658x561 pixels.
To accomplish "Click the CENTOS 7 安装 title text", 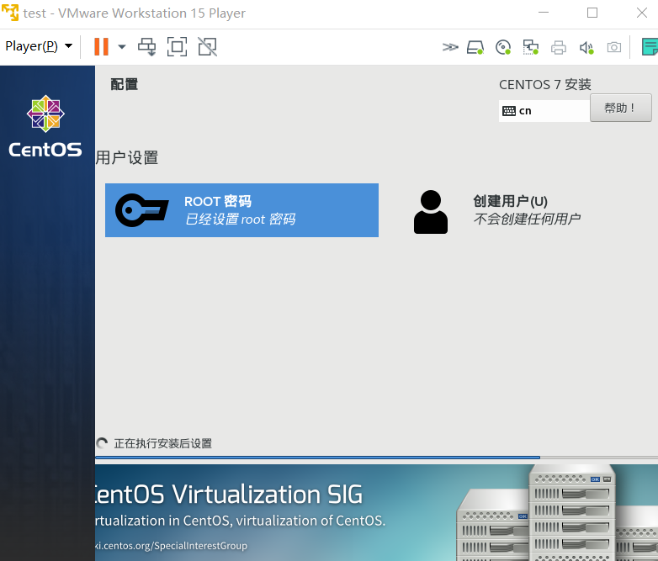I will (544, 84).
